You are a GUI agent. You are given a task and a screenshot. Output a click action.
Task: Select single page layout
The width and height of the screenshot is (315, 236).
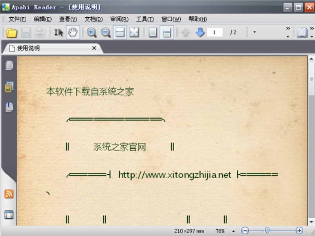click(x=153, y=32)
